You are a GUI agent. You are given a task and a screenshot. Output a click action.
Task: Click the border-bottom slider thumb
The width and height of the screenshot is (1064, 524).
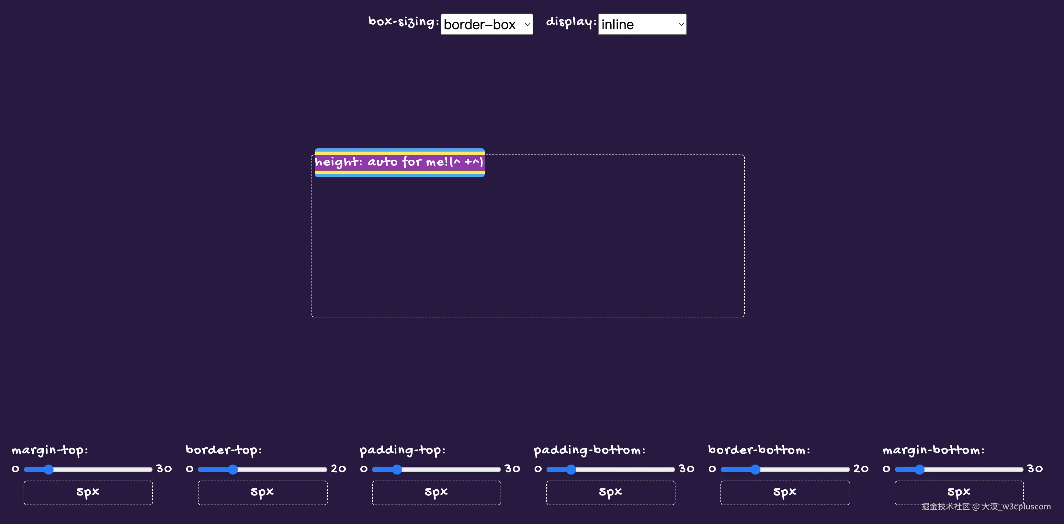pyautogui.click(x=755, y=470)
